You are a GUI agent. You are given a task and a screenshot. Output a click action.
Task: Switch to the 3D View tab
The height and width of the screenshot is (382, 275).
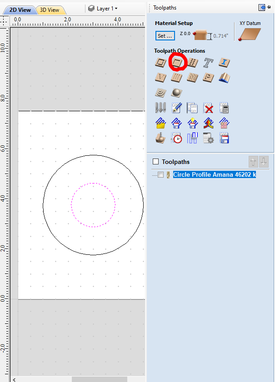[50, 10]
